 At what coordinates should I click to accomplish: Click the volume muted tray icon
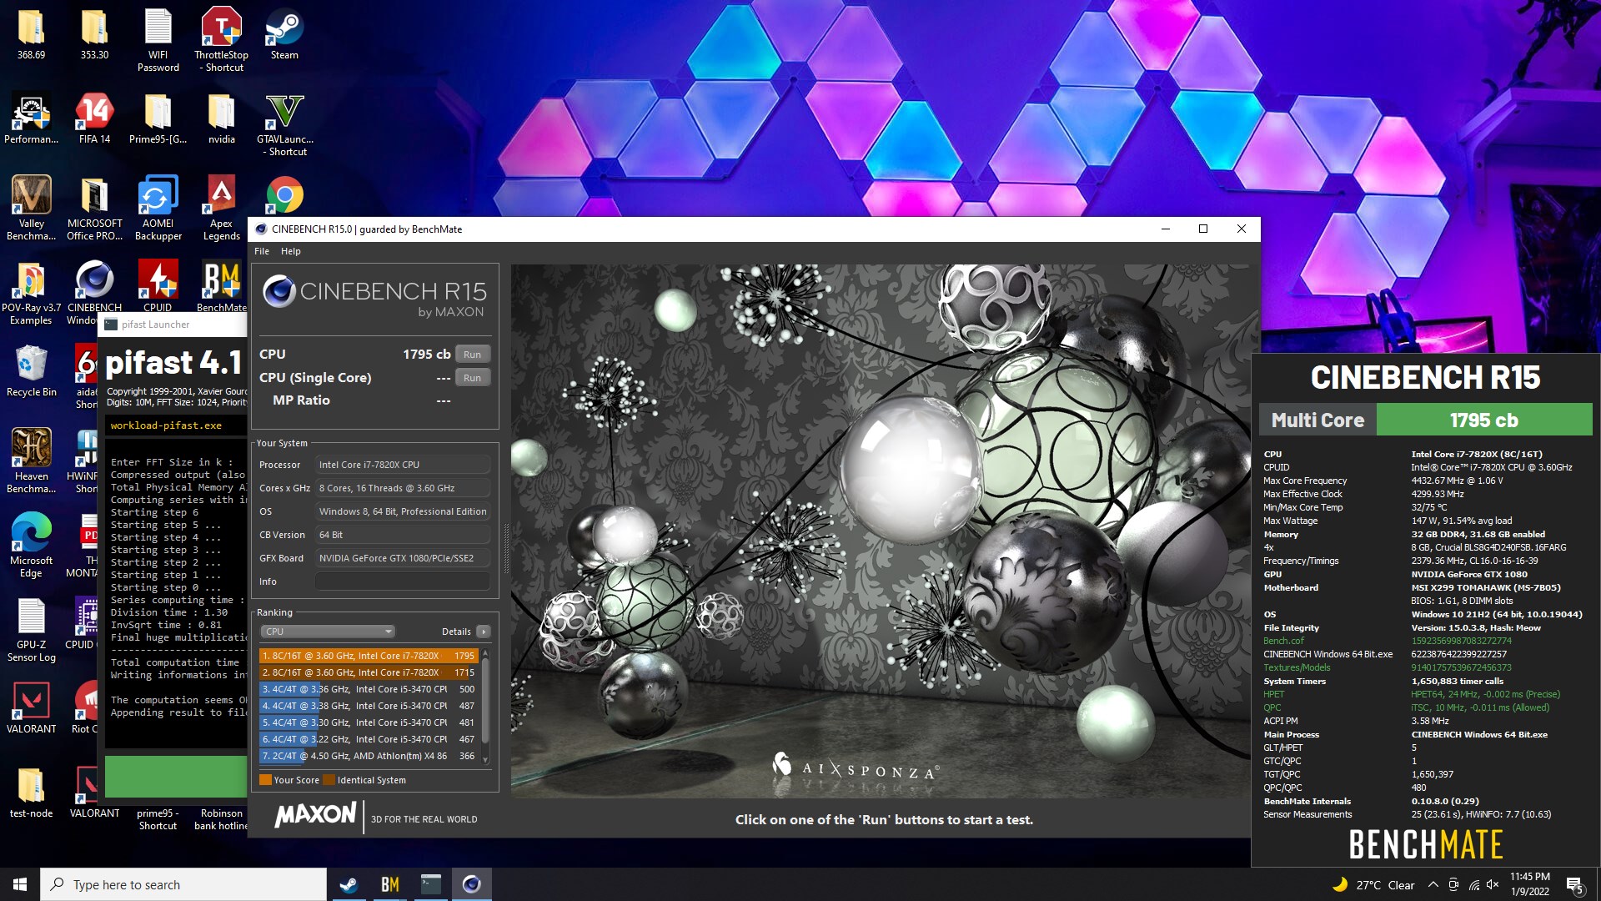[1493, 884]
